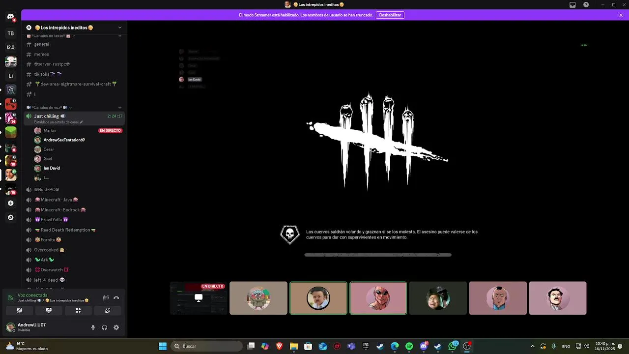
Task: Share your screen button
Action: [49, 310]
